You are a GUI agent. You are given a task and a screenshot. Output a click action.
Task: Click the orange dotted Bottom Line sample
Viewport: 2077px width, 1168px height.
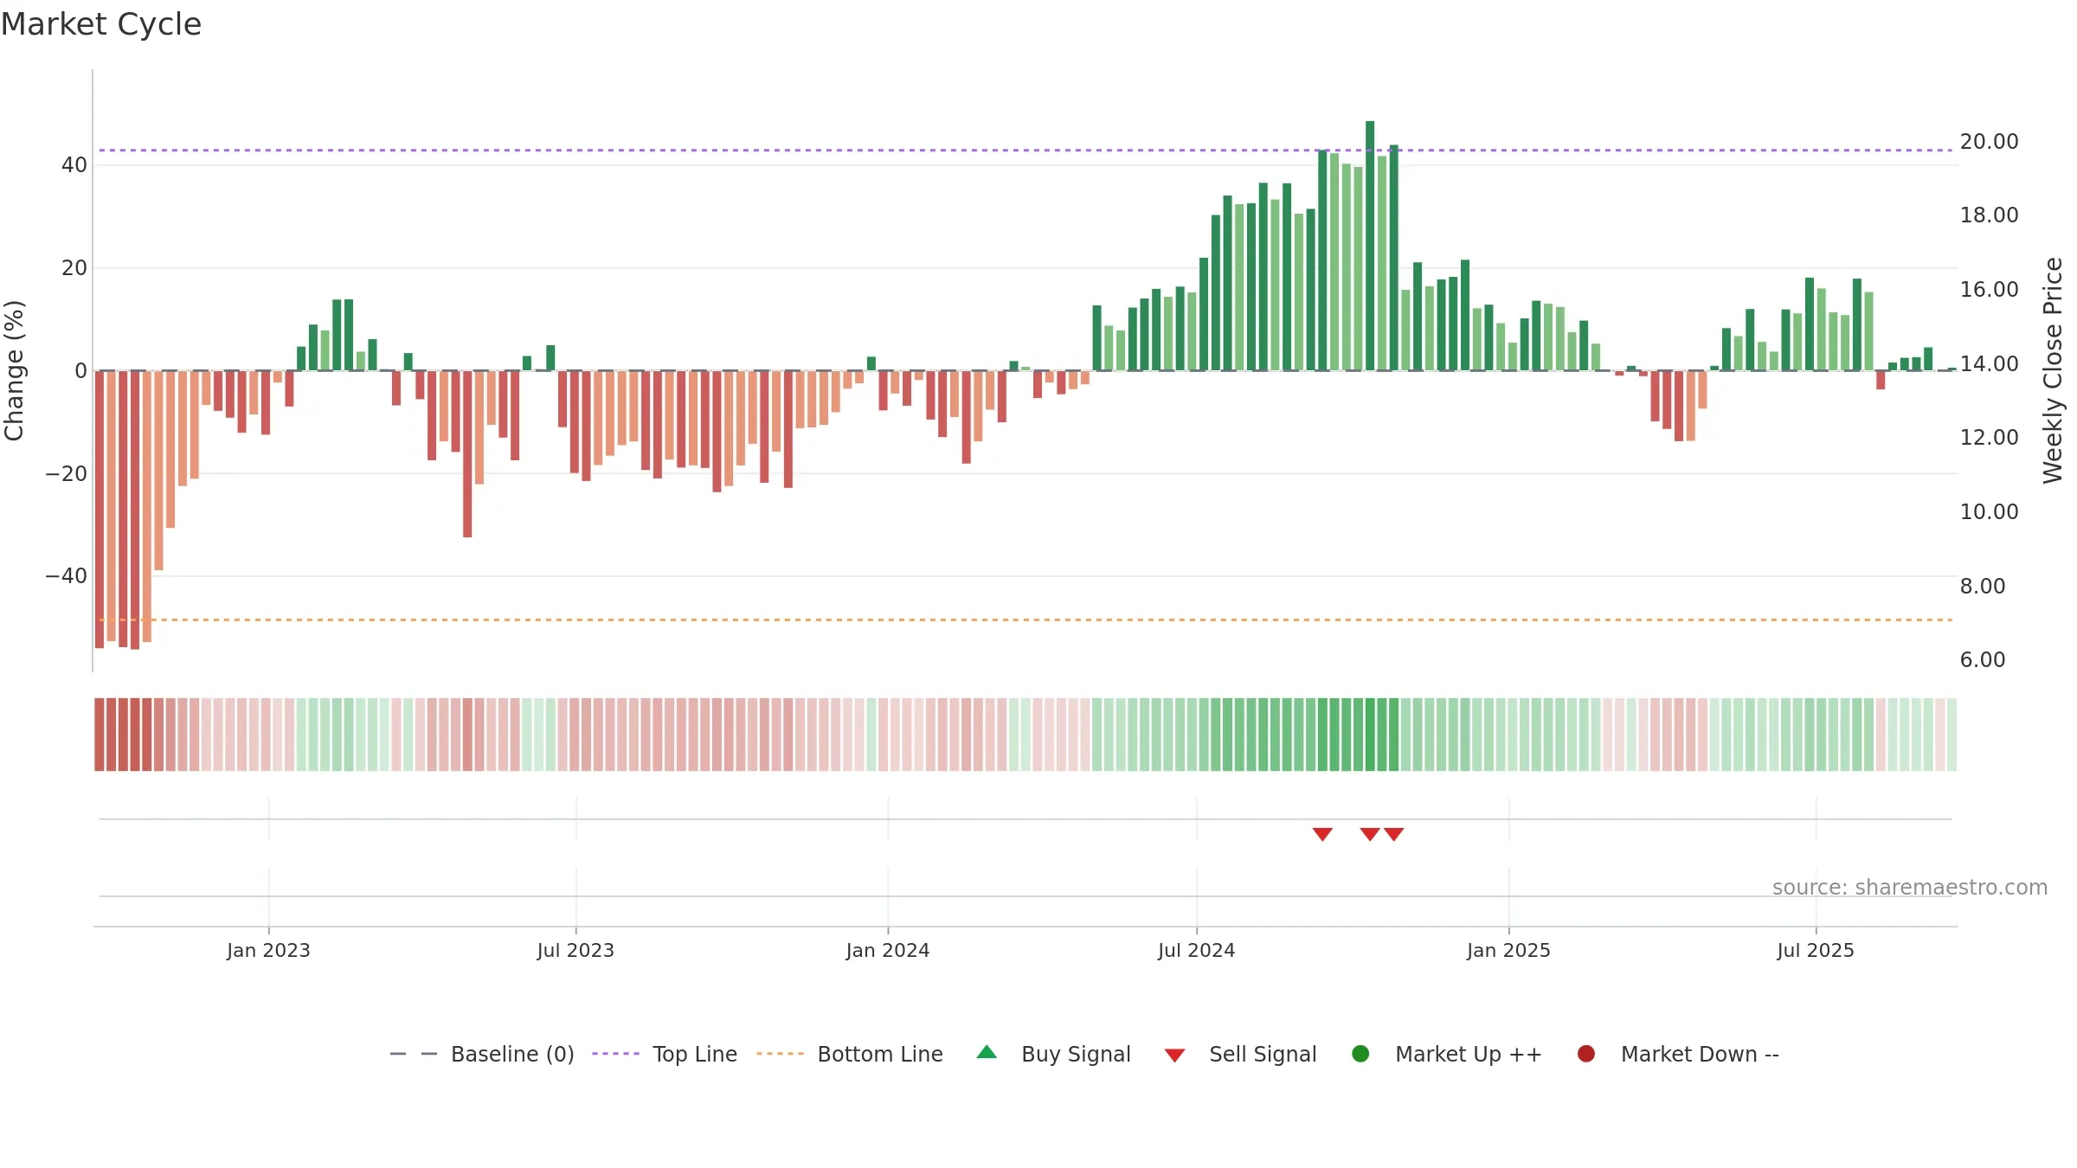point(780,1054)
